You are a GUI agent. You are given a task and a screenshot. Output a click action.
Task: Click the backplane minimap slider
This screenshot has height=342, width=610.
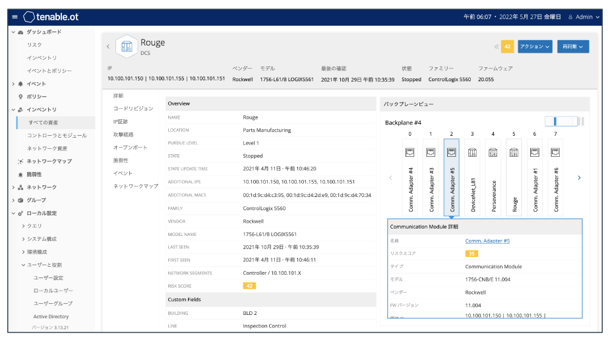coord(560,121)
